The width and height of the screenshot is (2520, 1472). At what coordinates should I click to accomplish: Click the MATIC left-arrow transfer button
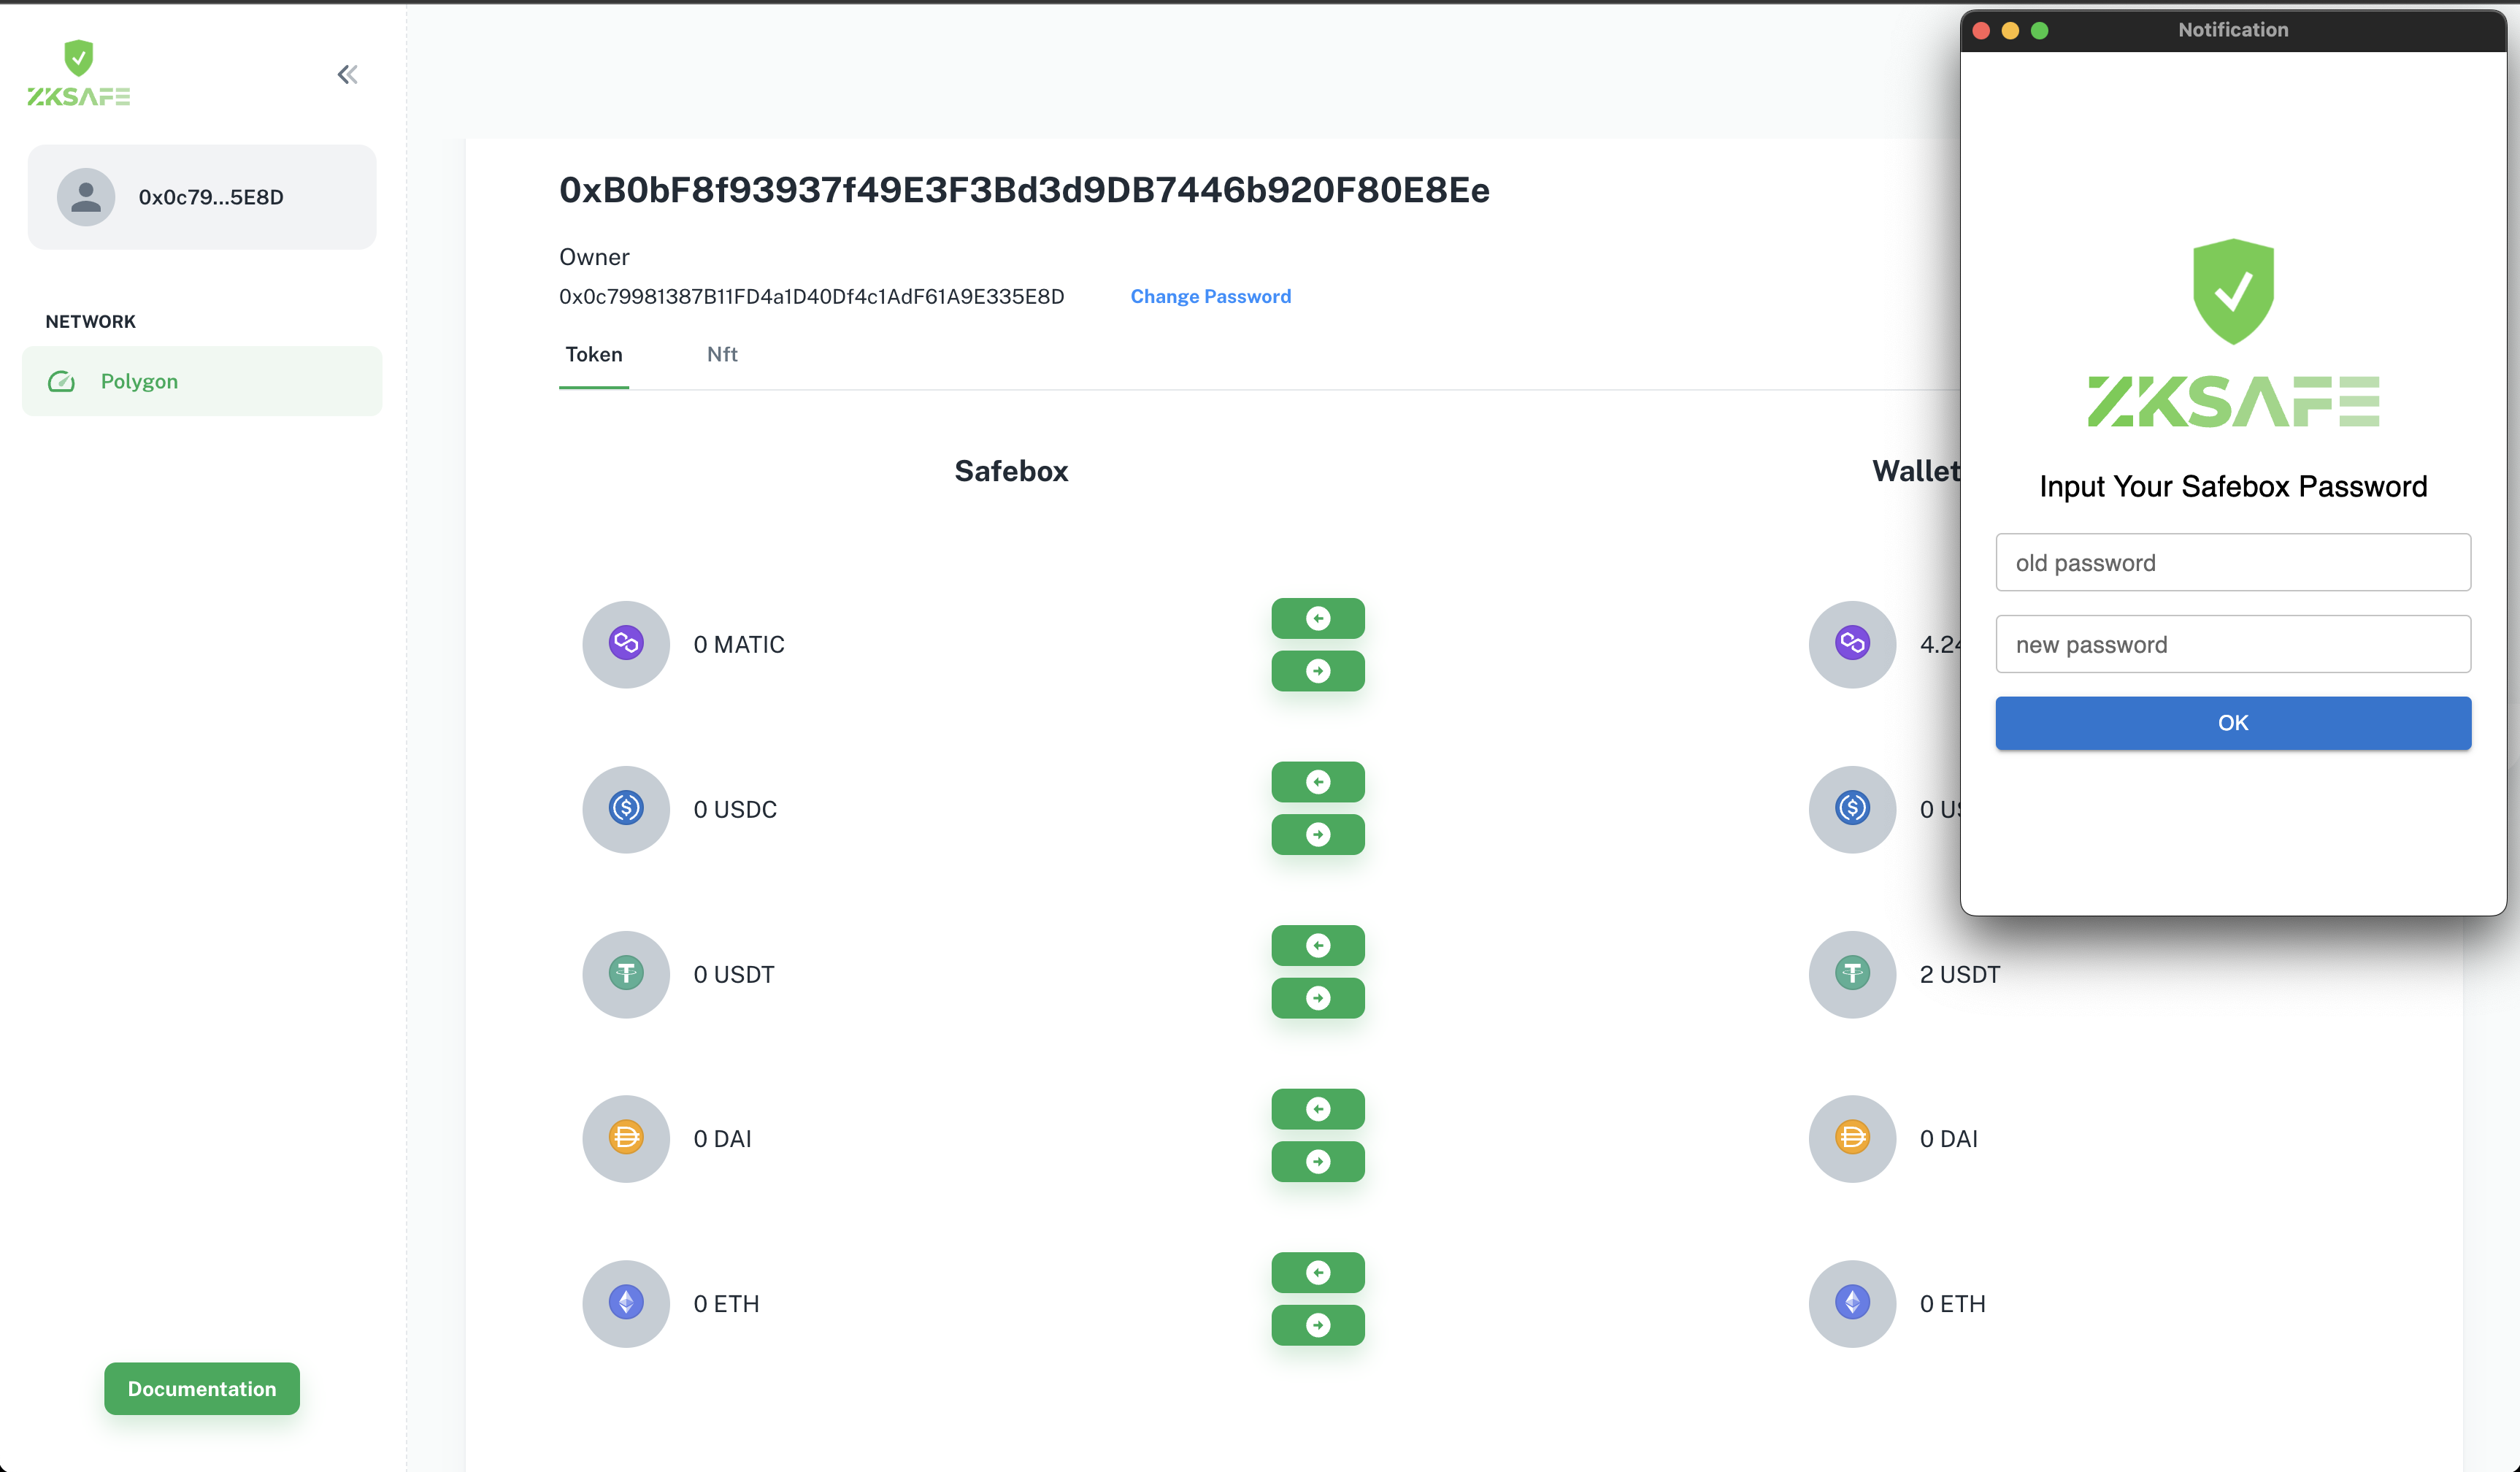point(1318,618)
